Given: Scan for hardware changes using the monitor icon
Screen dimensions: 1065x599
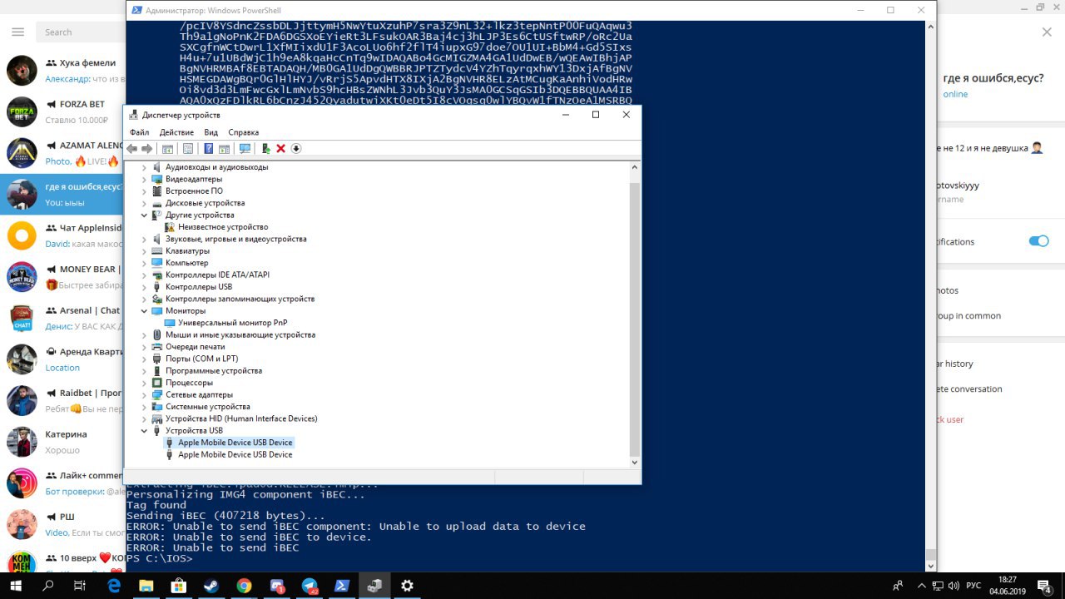Looking at the screenshot, I should [x=245, y=149].
